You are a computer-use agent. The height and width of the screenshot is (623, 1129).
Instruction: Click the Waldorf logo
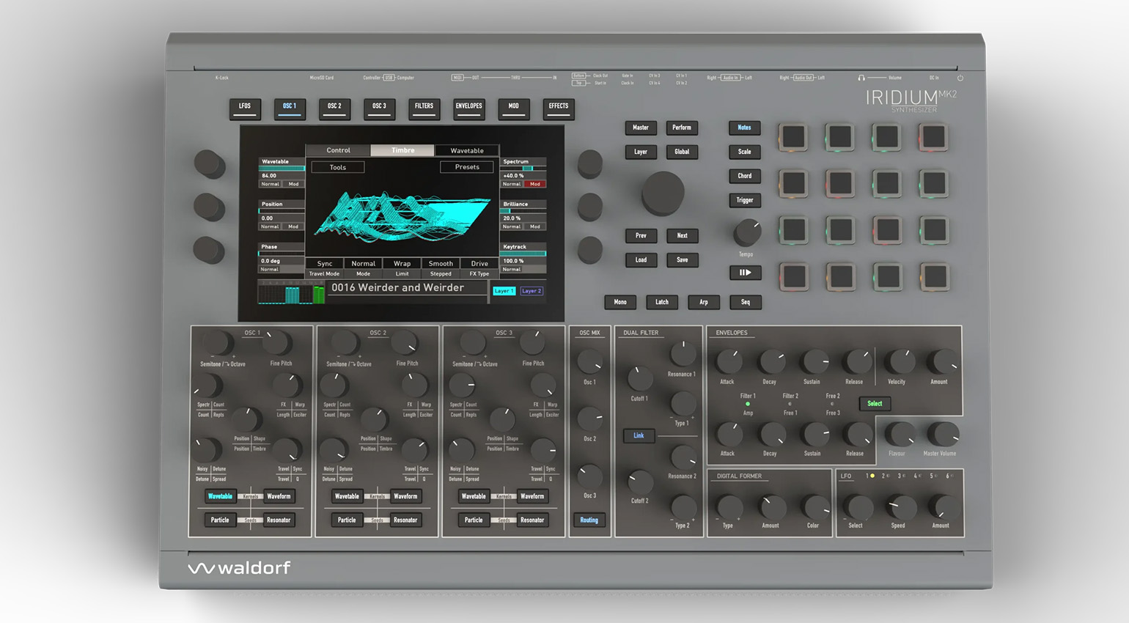(239, 568)
